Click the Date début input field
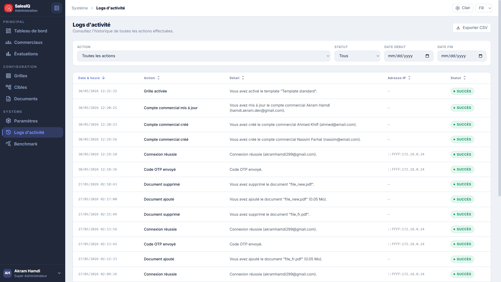The image size is (501, 282). (409, 56)
